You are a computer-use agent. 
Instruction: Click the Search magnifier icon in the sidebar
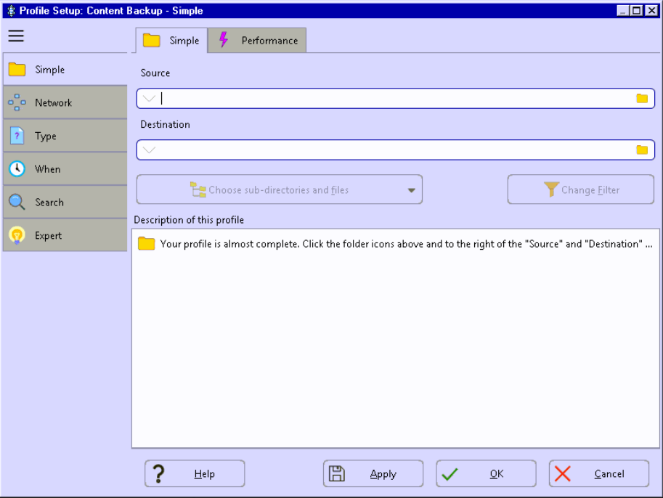pos(17,201)
